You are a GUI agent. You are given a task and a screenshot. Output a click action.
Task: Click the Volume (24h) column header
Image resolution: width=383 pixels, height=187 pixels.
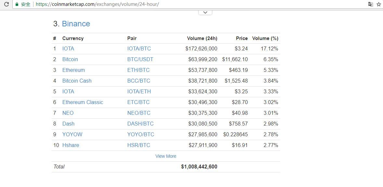tap(202, 38)
